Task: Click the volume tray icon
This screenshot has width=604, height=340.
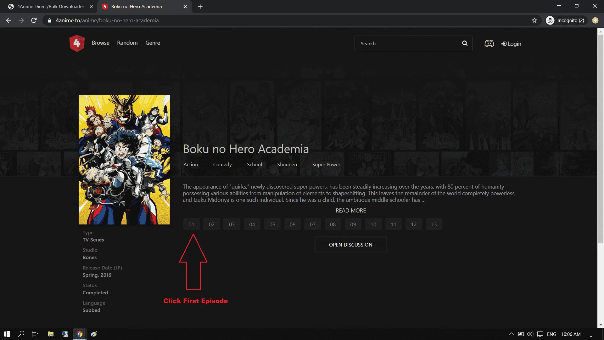Action: (530, 334)
